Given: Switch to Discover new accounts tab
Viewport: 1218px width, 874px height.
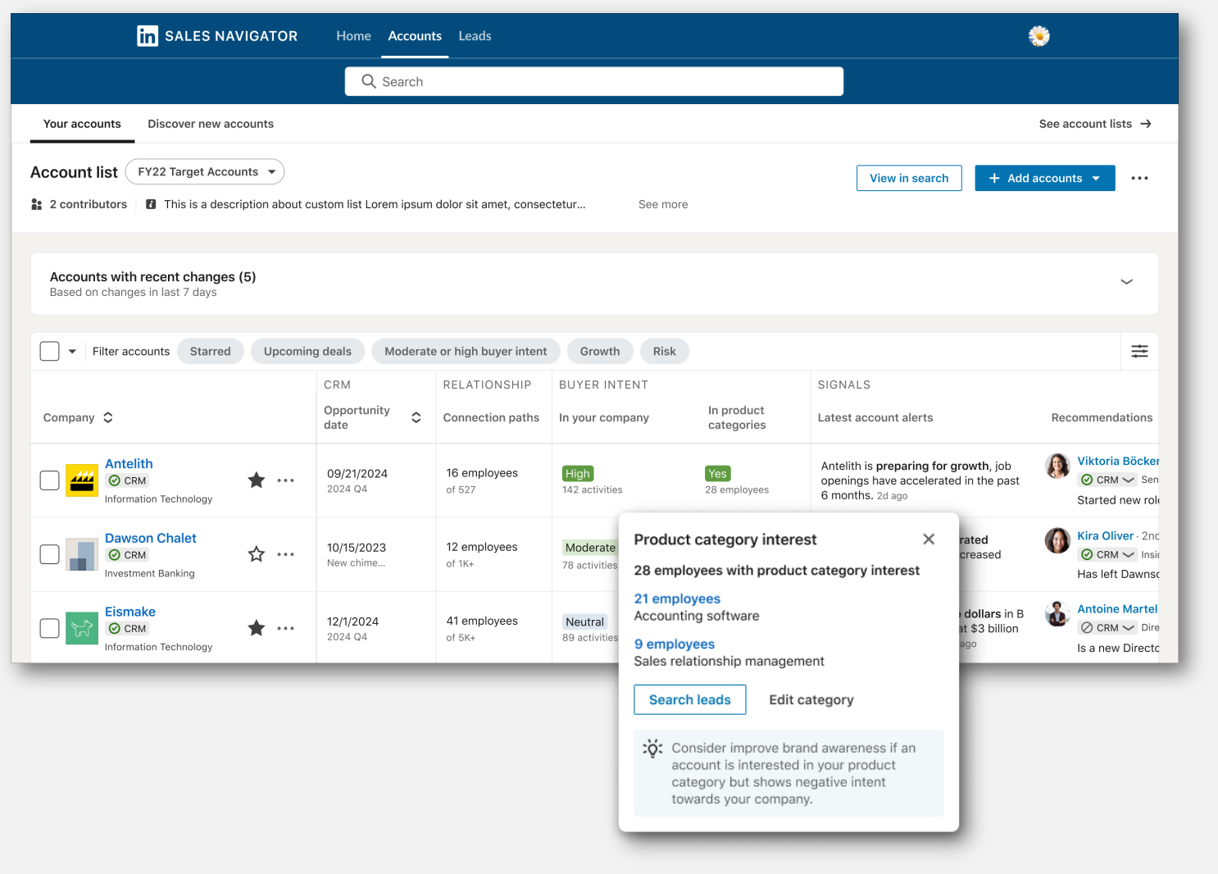Looking at the screenshot, I should [x=211, y=124].
